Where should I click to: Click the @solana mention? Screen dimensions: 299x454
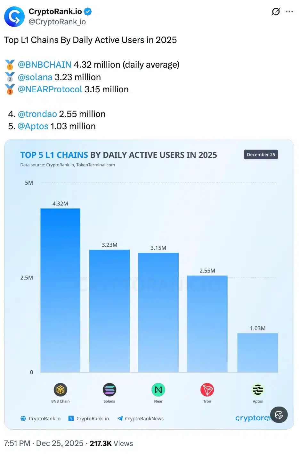pos(36,77)
